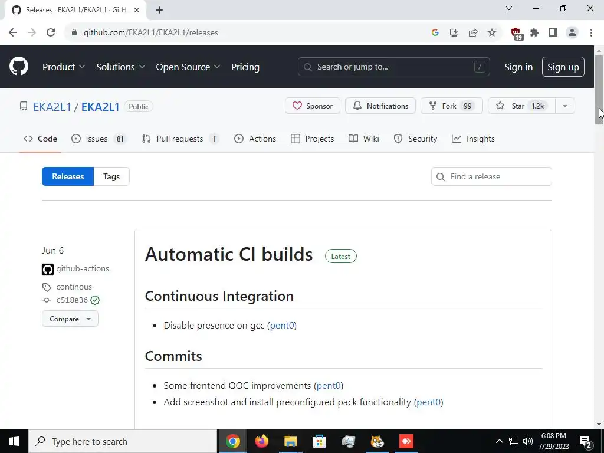Close the Releases EKA2L1 tab
Screen dimensions: 604x453
tap(137, 10)
